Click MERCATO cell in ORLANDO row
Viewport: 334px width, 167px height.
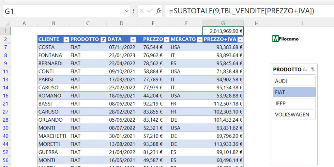[186, 120]
